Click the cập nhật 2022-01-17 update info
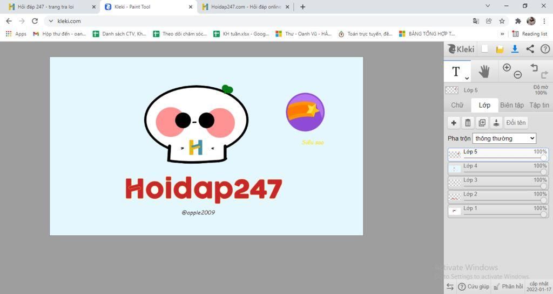This screenshot has width=553, height=294. tap(539, 286)
